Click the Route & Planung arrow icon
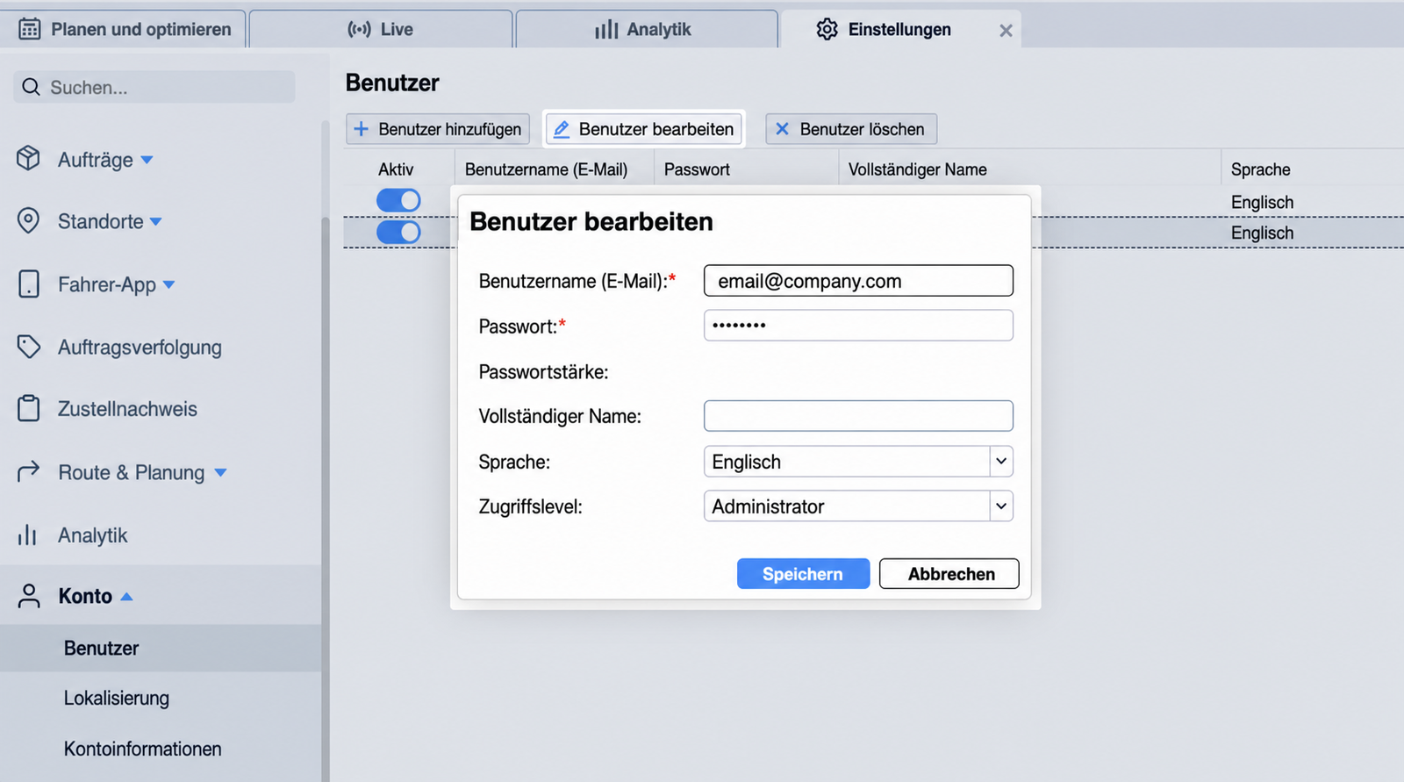The image size is (1404, 782). (x=29, y=471)
